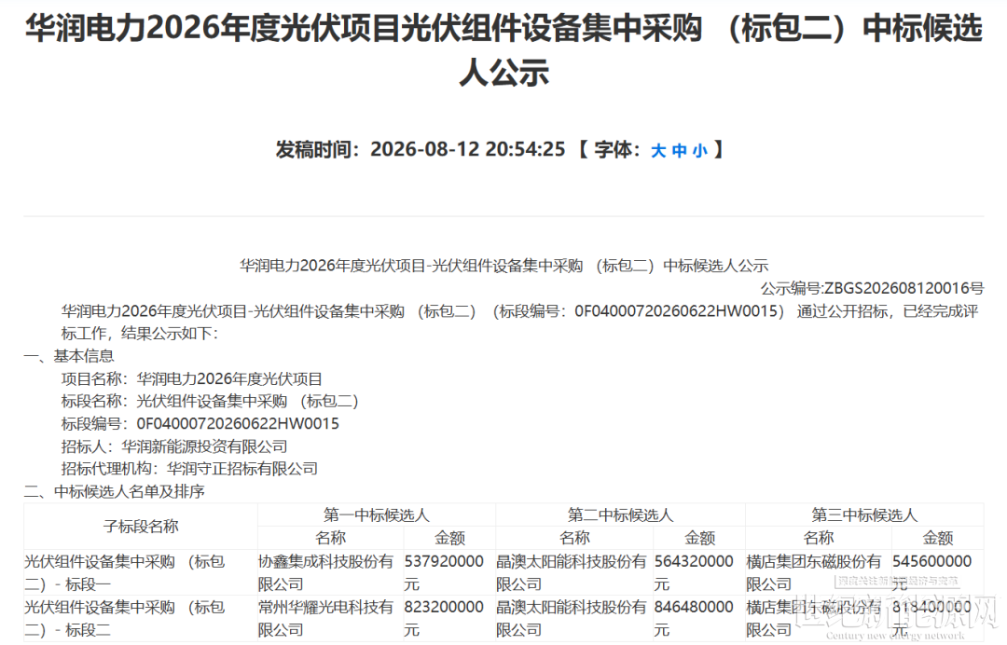Select the page title heading text
The height and width of the screenshot is (645, 1007).
pyautogui.click(x=504, y=49)
